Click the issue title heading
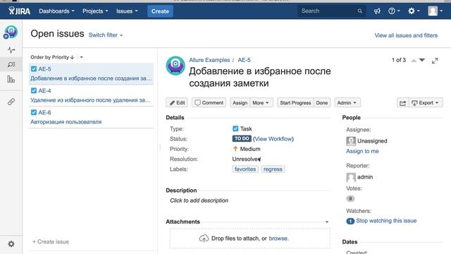451x254 pixels. (260, 77)
